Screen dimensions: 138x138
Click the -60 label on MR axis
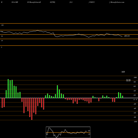coord(135,113)
